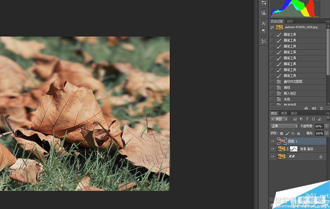Set history brush source at 曲线
Screen dimensions: 330x209
(x=272, y=87)
